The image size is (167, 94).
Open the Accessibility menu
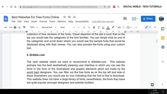(82, 21)
